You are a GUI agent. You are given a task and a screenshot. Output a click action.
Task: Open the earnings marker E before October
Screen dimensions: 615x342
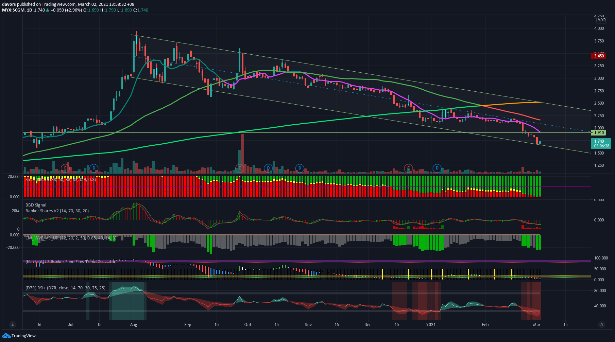coord(240,168)
